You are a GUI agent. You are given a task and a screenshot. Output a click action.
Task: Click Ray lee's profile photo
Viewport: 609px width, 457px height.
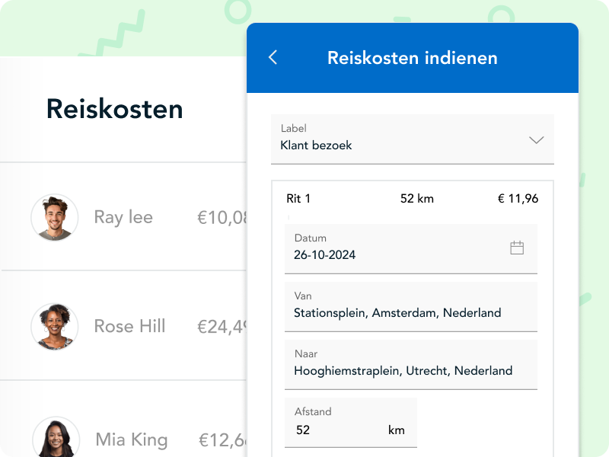click(55, 218)
